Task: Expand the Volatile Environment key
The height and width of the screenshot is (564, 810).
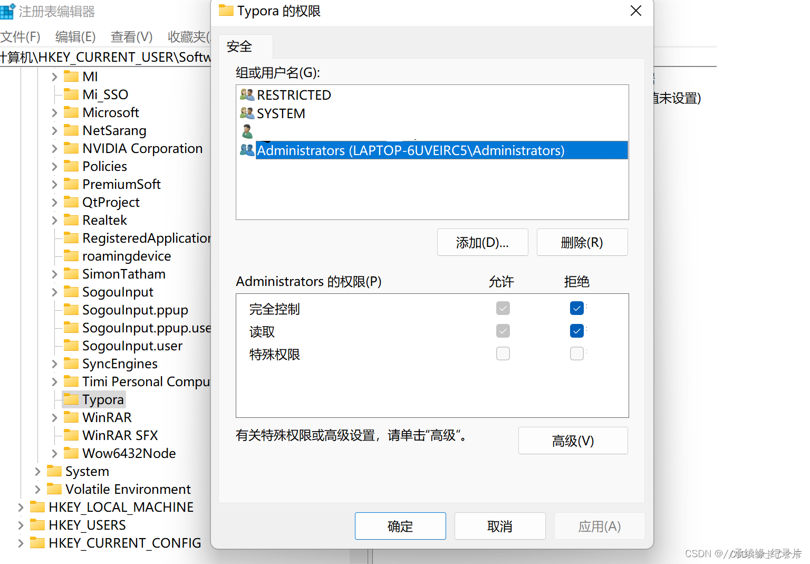Action: [x=37, y=489]
